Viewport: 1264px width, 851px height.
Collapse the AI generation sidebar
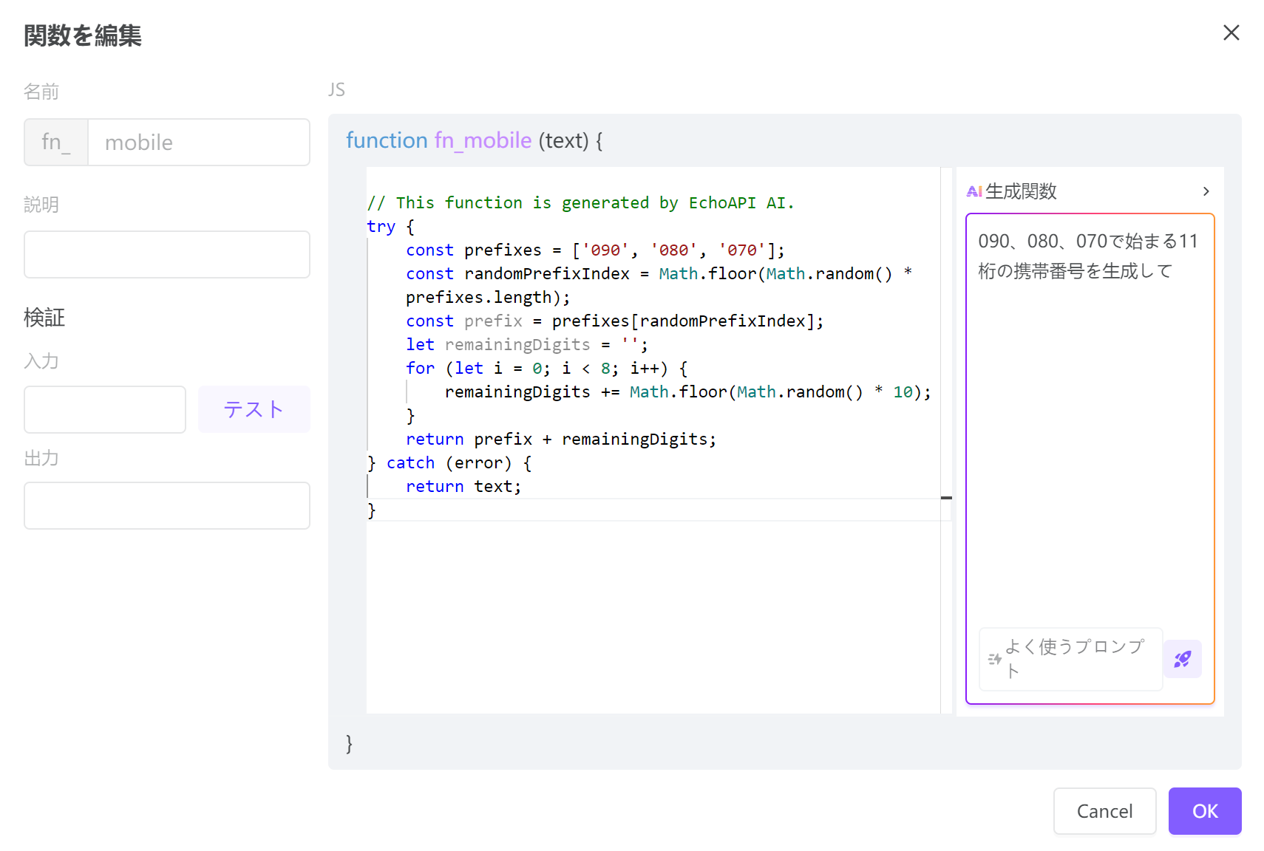click(1206, 191)
